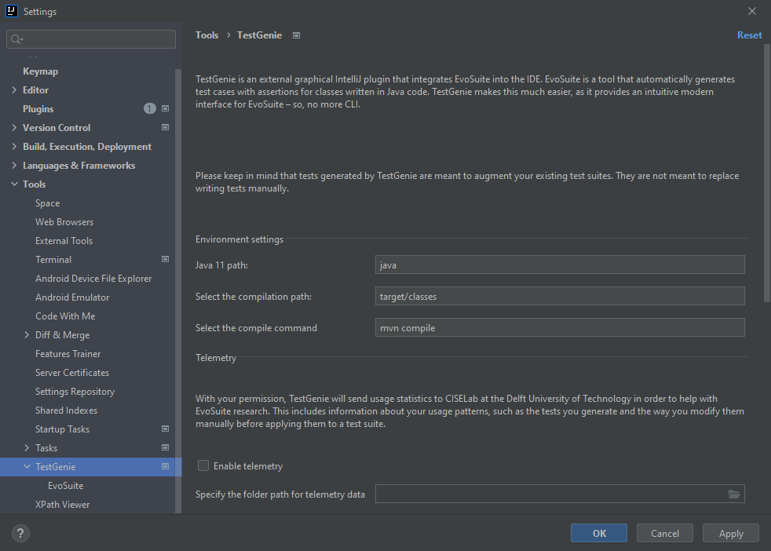Click the compilation path field
Image resolution: width=771 pixels, height=551 pixels.
point(560,297)
